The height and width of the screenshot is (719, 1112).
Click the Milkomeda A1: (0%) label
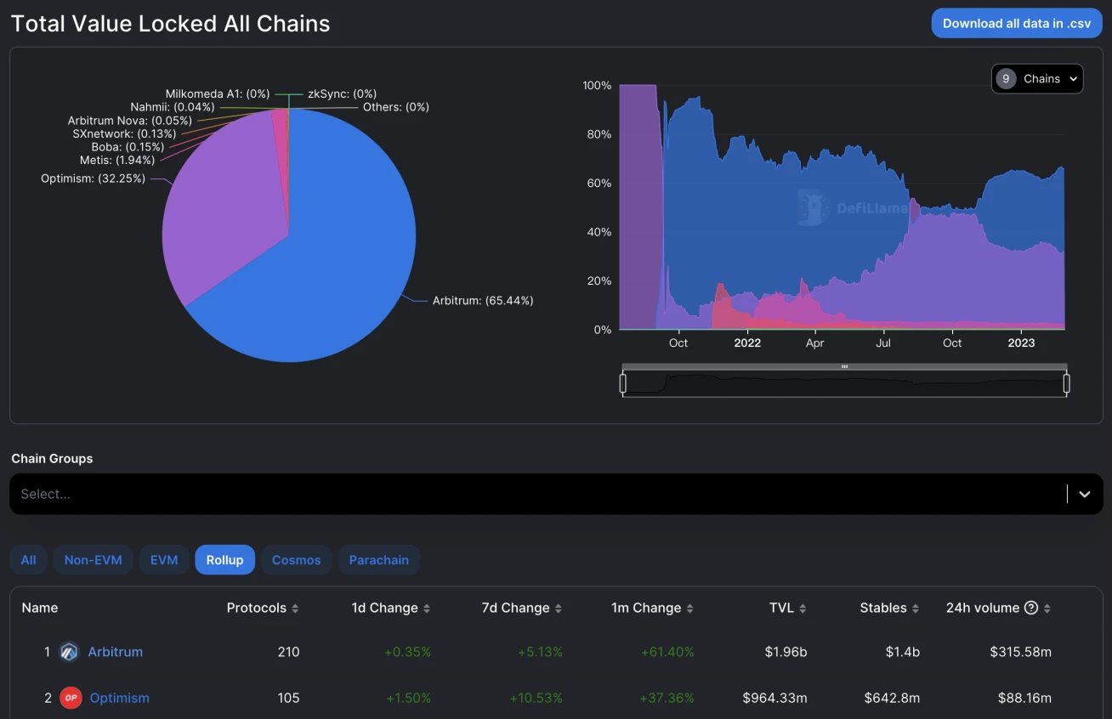click(217, 93)
